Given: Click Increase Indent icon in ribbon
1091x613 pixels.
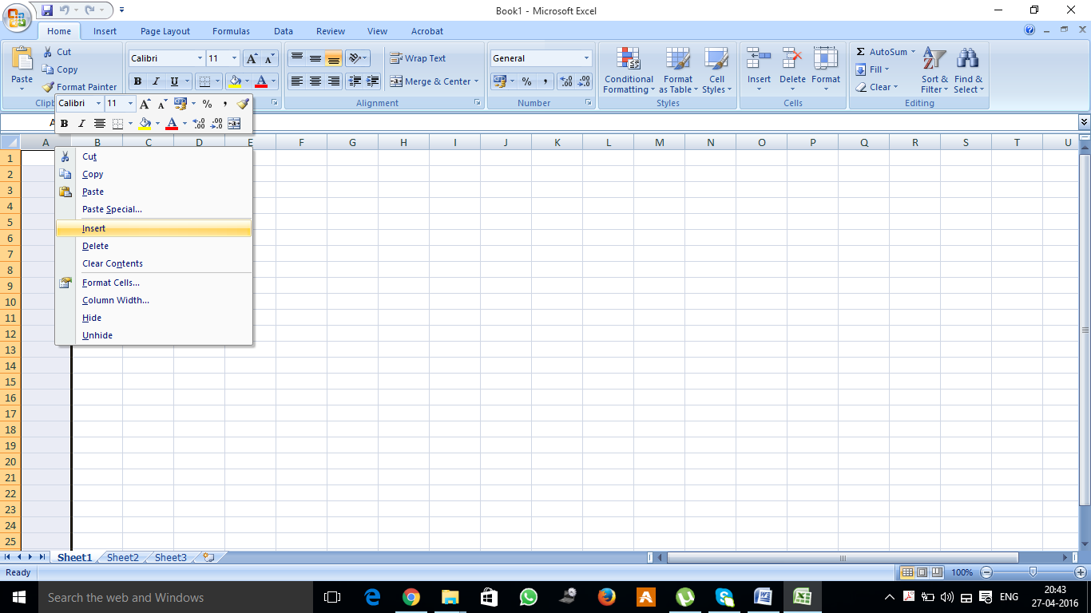Looking at the screenshot, I should [372, 81].
